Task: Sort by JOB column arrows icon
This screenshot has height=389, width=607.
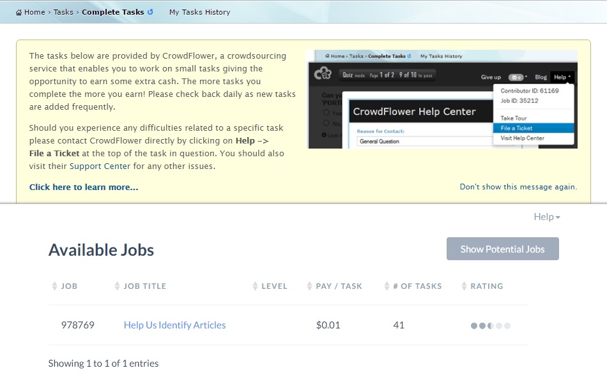Action: tap(54, 286)
